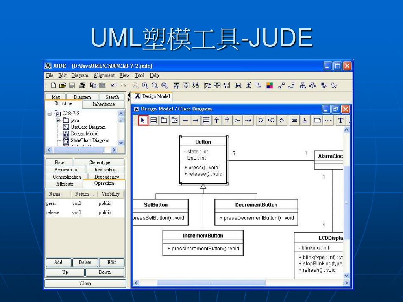Click the Boundary class icon
Viewport: 403px width, 302px height.
[x=271, y=120]
